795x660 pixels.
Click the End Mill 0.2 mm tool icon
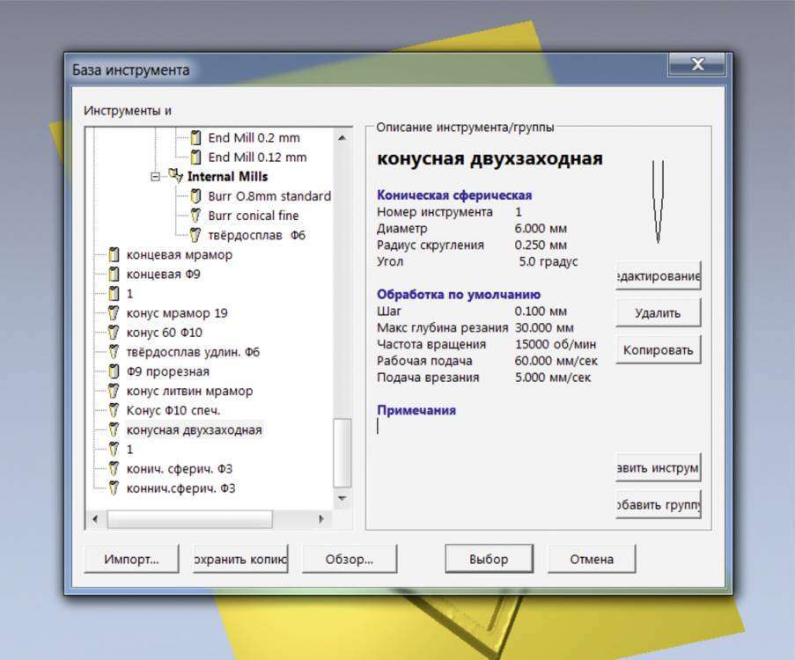pos(195,138)
